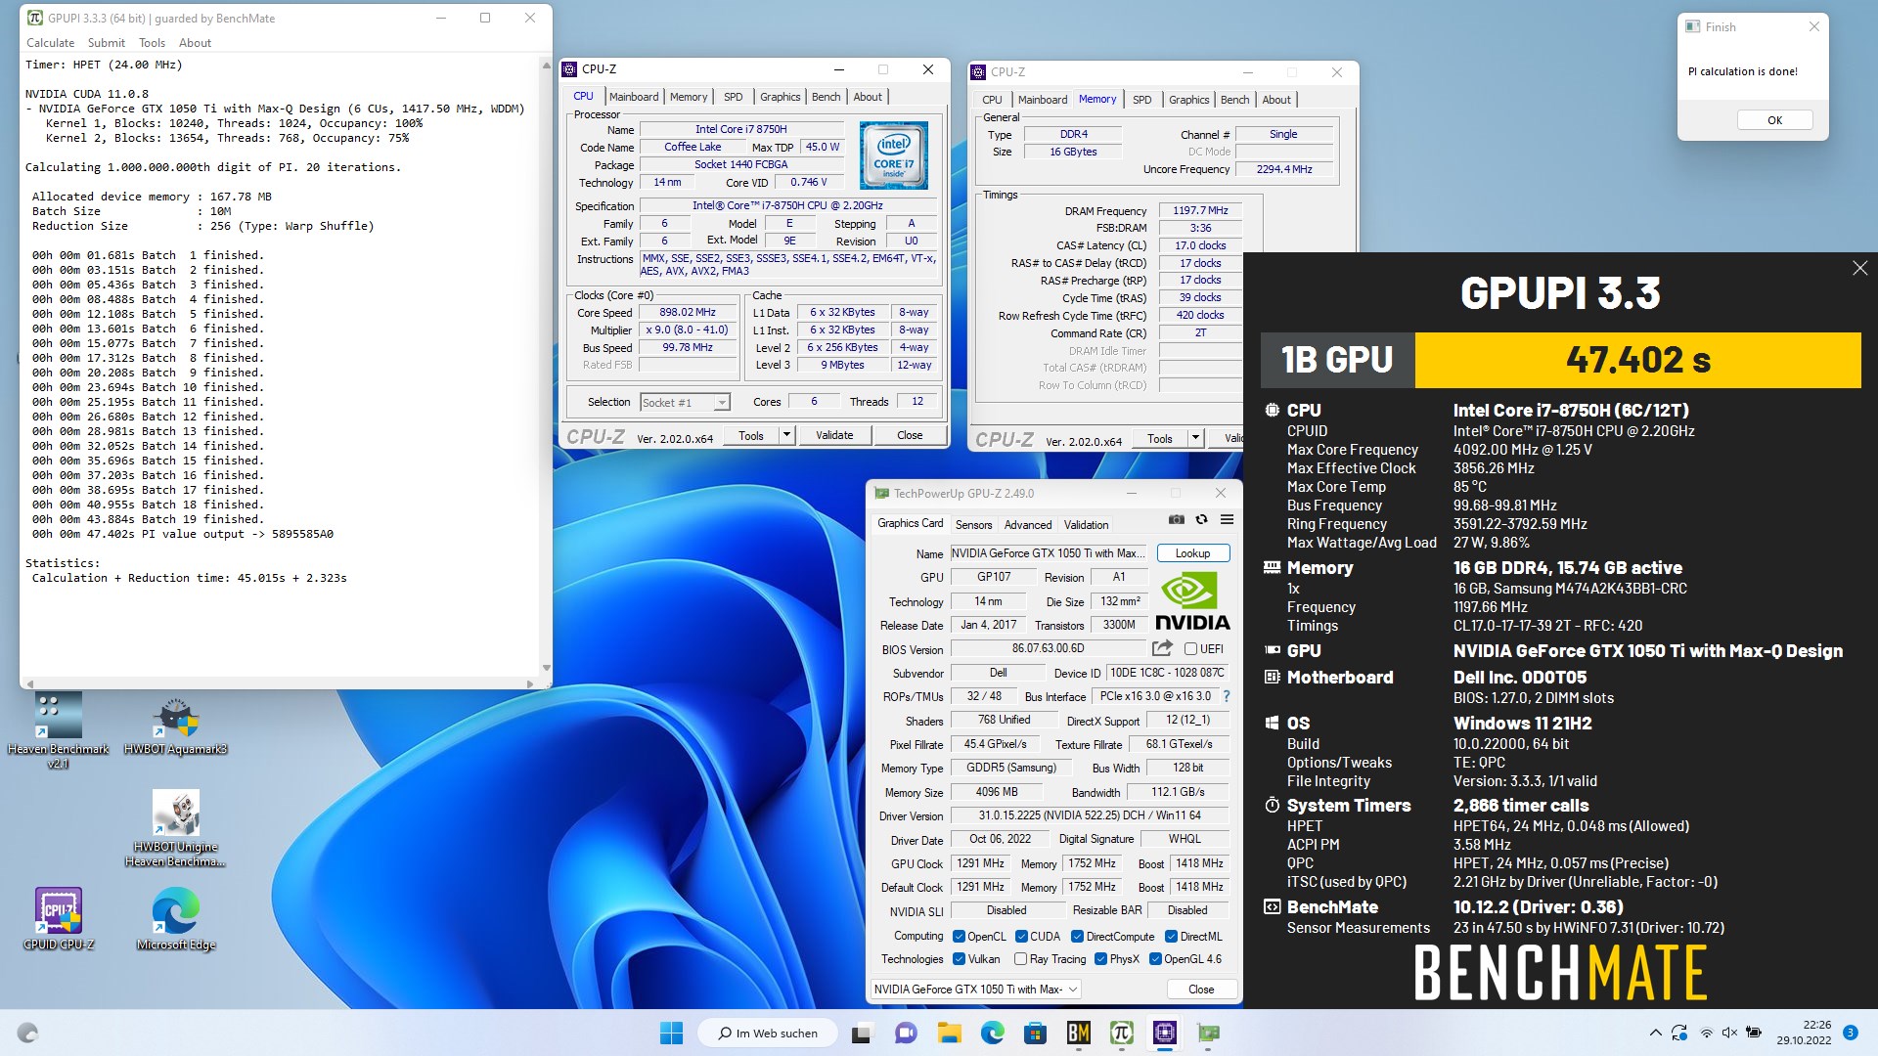Expand the Tools dropdown arrow in CPU-Z CPU window

point(786,435)
